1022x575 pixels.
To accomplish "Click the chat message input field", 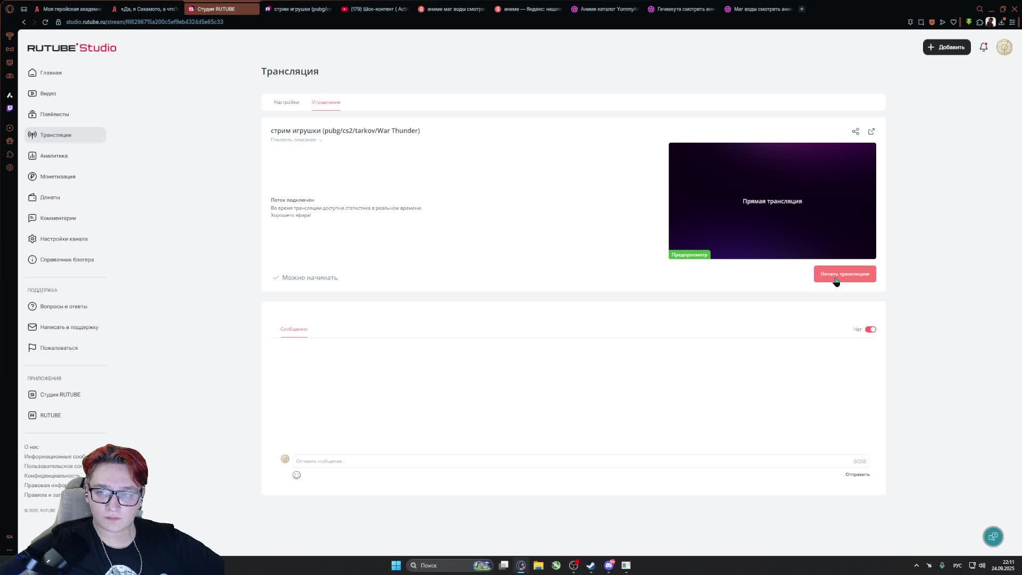I will 570,461.
